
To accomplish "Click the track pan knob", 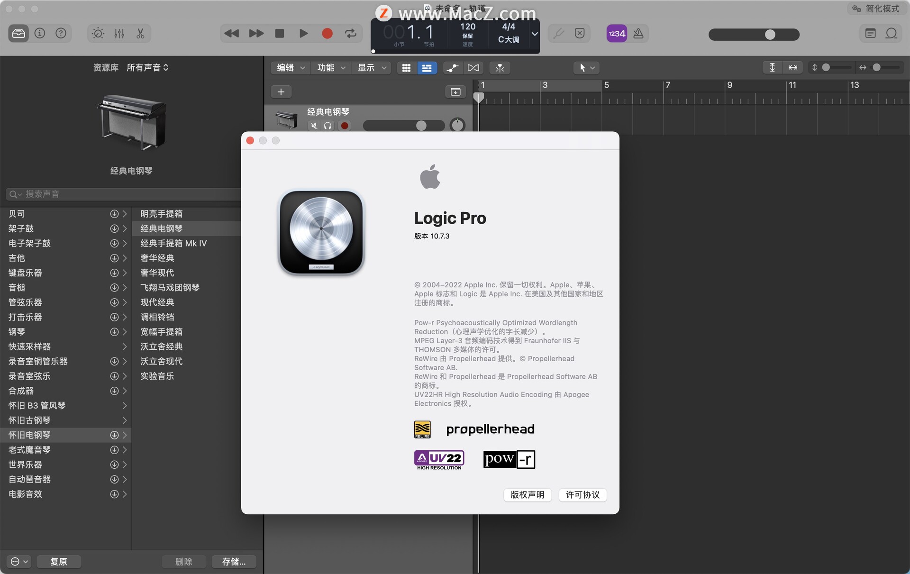I will pyautogui.click(x=457, y=125).
